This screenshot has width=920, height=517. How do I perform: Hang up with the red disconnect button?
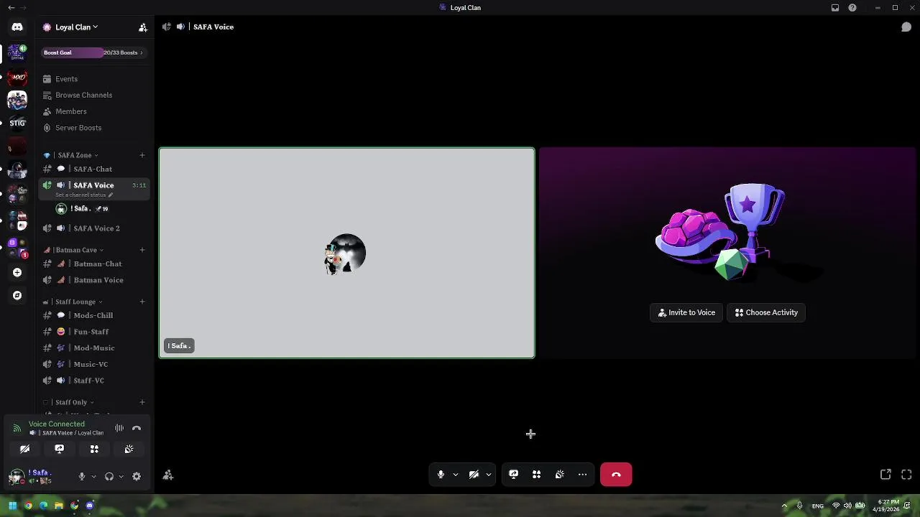point(616,475)
